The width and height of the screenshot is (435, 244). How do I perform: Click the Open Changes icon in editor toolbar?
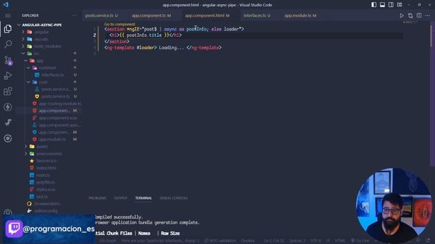[411, 16]
